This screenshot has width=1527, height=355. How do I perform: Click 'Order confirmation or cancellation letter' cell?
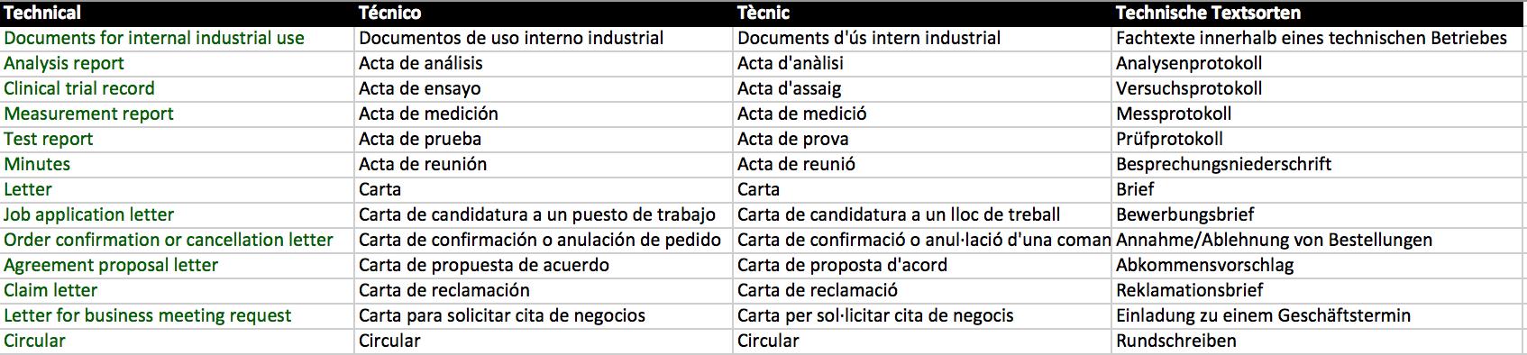[178, 240]
